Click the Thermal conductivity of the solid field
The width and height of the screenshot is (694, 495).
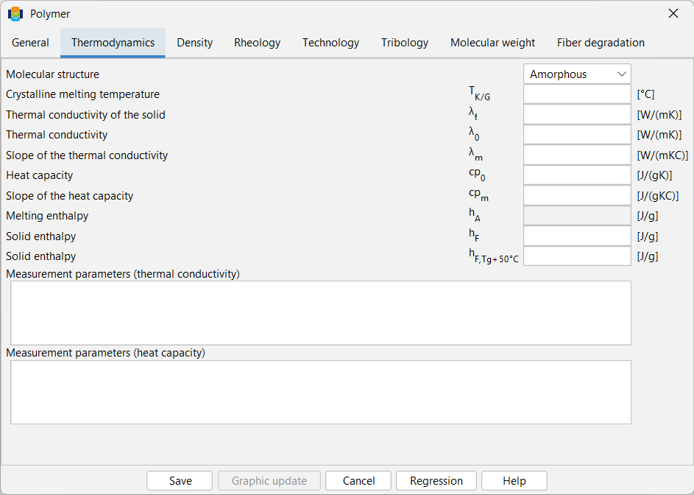click(x=577, y=114)
